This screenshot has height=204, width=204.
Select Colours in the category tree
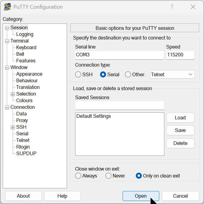click(x=24, y=100)
